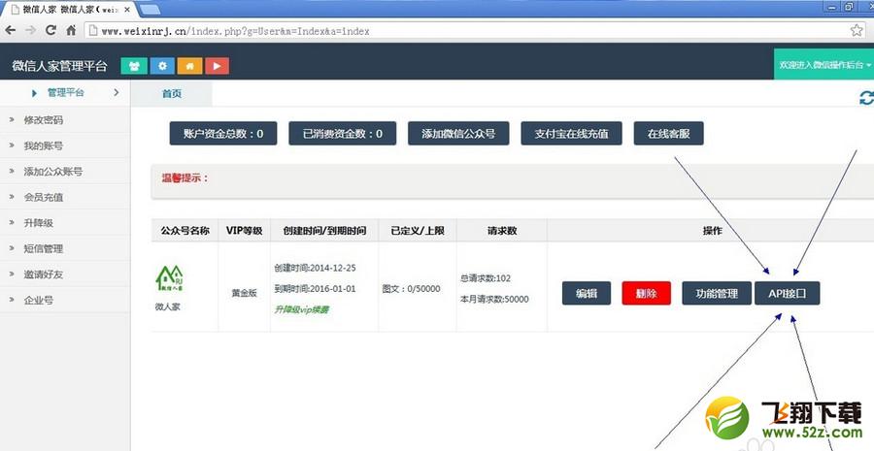Image resolution: width=874 pixels, height=451 pixels.
Task: Click the 已消费资金数 button
Action: click(x=342, y=134)
